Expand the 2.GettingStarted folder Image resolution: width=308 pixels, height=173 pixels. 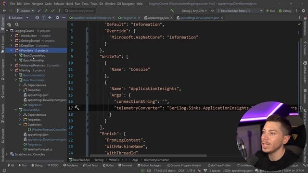coord(11,40)
